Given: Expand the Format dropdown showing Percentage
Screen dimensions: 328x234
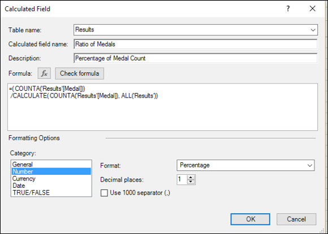Looking at the screenshot, I should (309, 165).
